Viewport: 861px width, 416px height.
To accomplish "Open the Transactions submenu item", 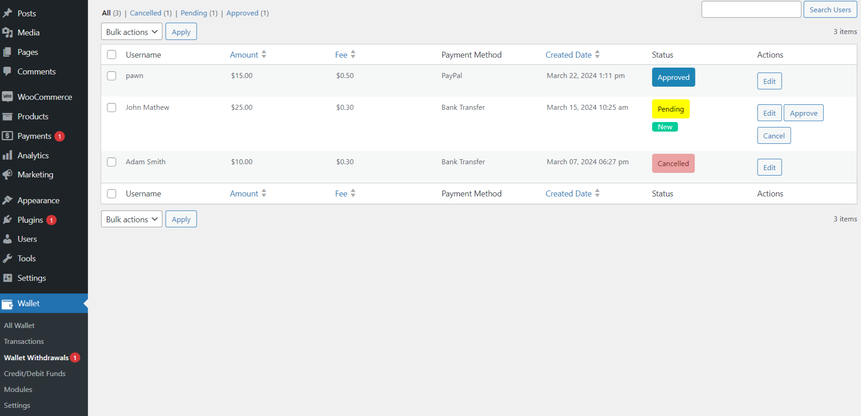I will pyautogui.click(x=24, y=341).
